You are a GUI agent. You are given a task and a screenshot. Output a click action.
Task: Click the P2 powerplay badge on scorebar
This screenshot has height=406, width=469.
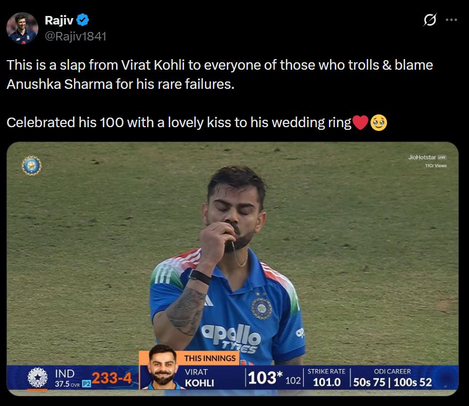coord(86,383)
